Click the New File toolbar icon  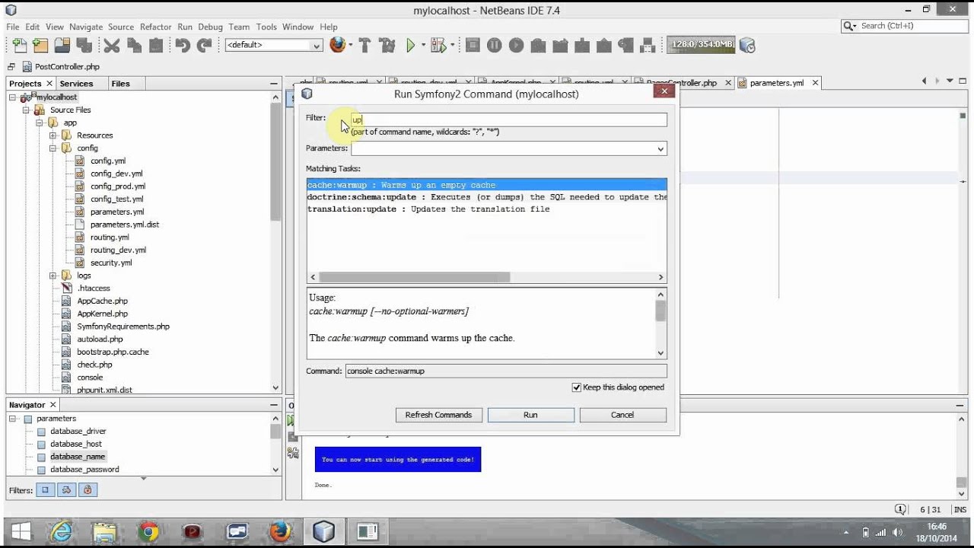tap(19, 46)
